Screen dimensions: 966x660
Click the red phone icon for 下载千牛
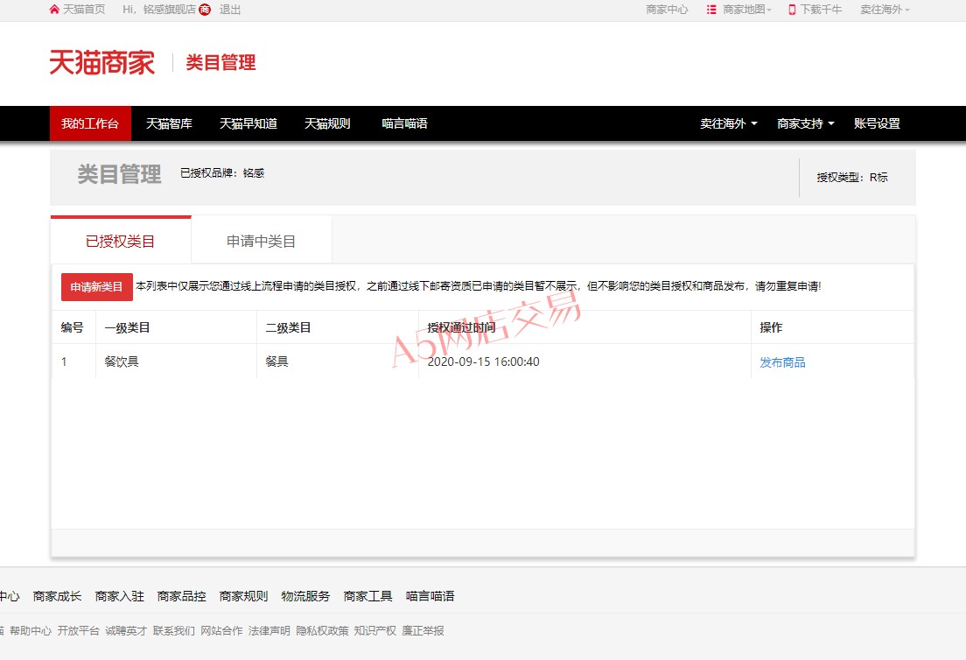tap(792, 10)
